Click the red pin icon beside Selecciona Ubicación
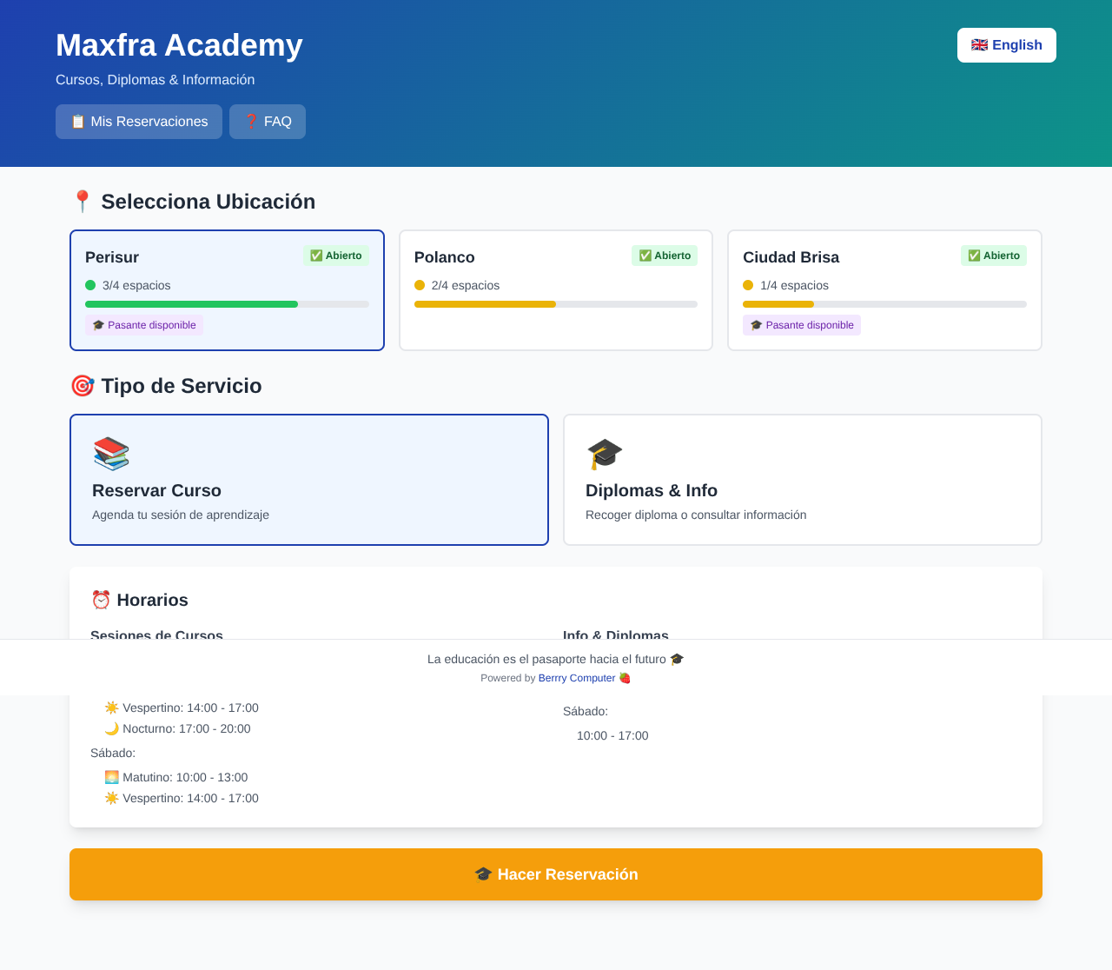 pyautogui.click(x=83, y=201)
